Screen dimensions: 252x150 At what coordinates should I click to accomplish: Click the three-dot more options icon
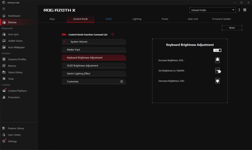coord(239,10)
